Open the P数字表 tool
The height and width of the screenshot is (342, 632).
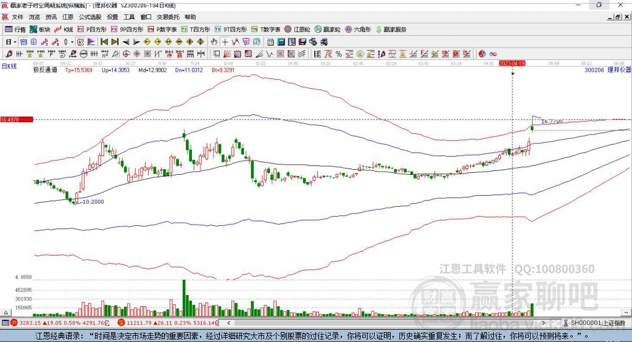point(162,30)
